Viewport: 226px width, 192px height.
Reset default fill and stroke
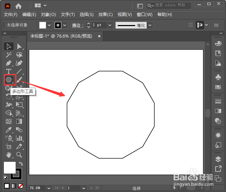(x=6, y=178)
